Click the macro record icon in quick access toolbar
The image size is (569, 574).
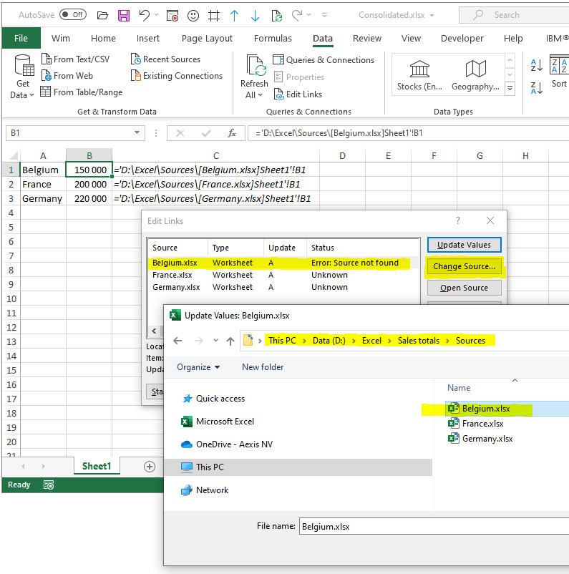tap(172, 15)
